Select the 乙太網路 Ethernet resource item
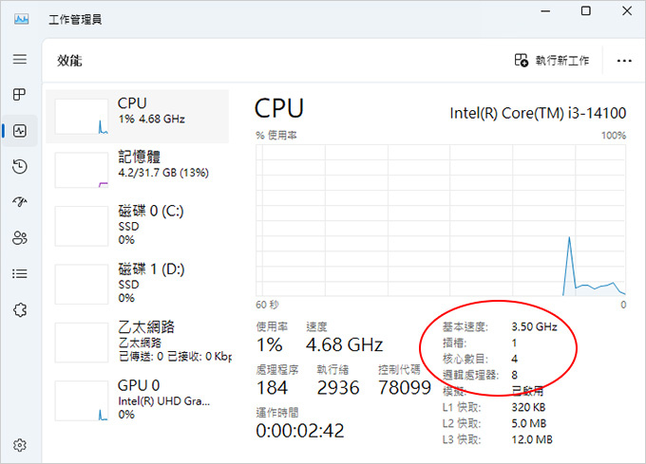The width and height of the screenshot is (646, 464). (137, 342)
